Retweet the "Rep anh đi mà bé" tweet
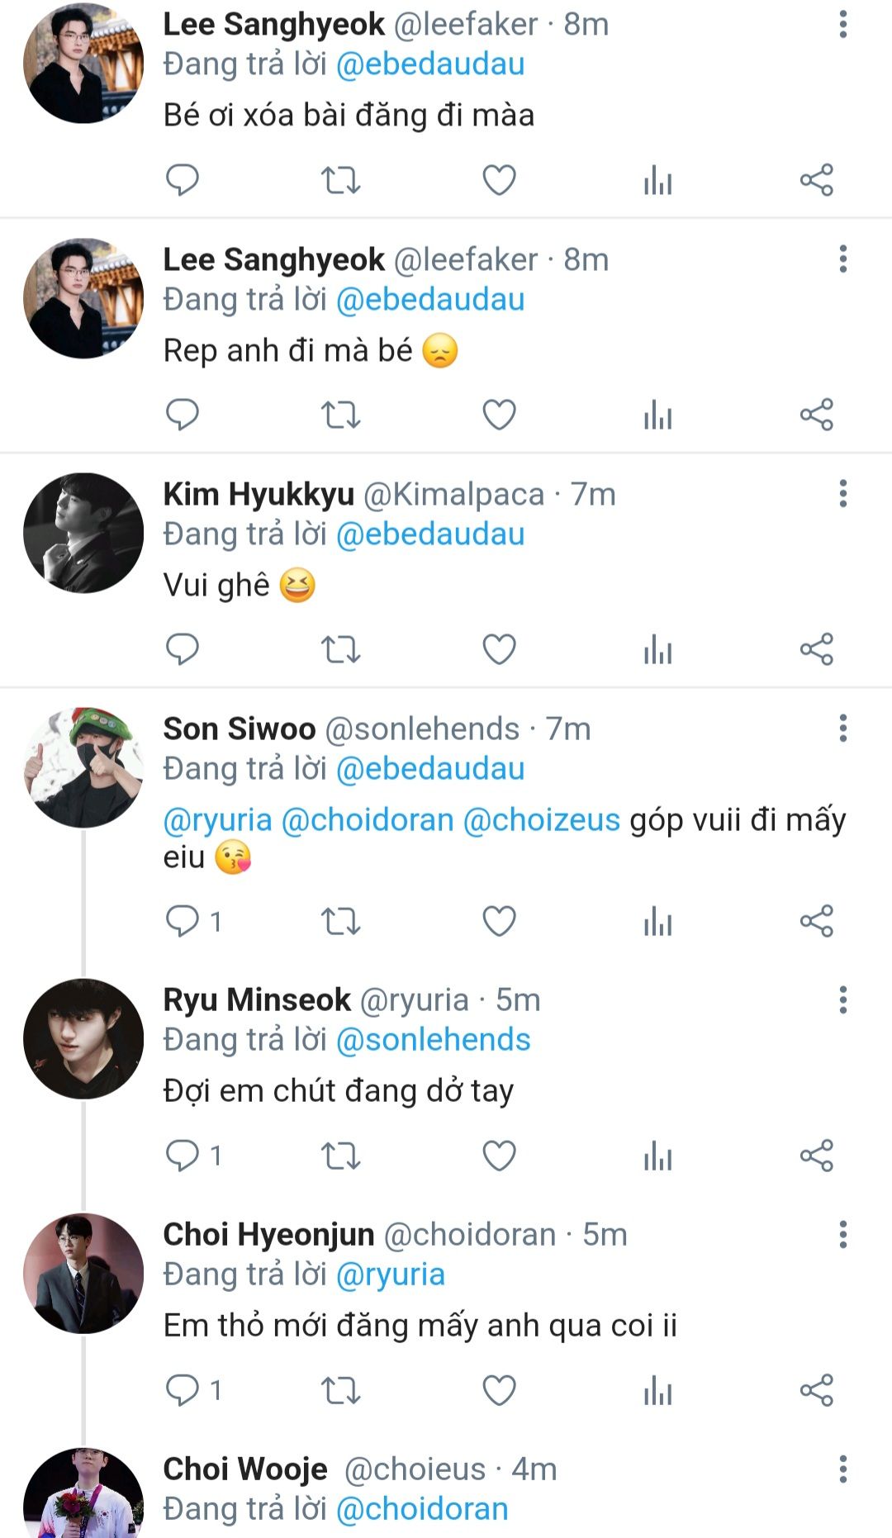 tap(340, 415)
